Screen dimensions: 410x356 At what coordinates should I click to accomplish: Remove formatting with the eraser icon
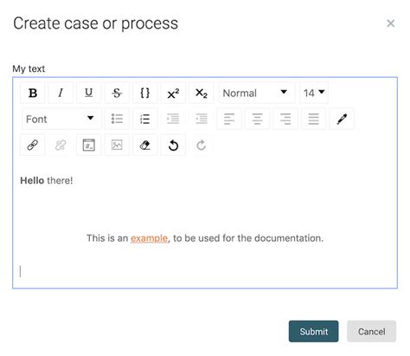coord(145,145)
